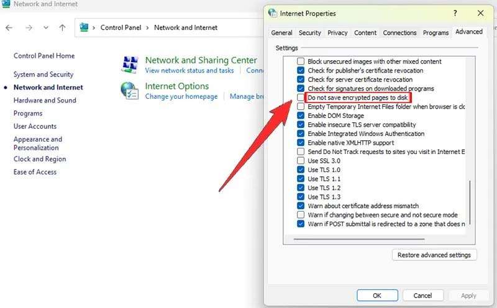Image resolution: width=497 pixels, height=308 pixels.
Task: Open the recent locations chevron
Action: (46, 27)
